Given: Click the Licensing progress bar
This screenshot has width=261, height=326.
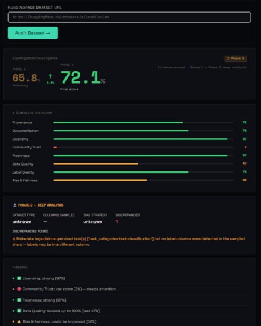Looking at the screenshot, I should 143,139.
